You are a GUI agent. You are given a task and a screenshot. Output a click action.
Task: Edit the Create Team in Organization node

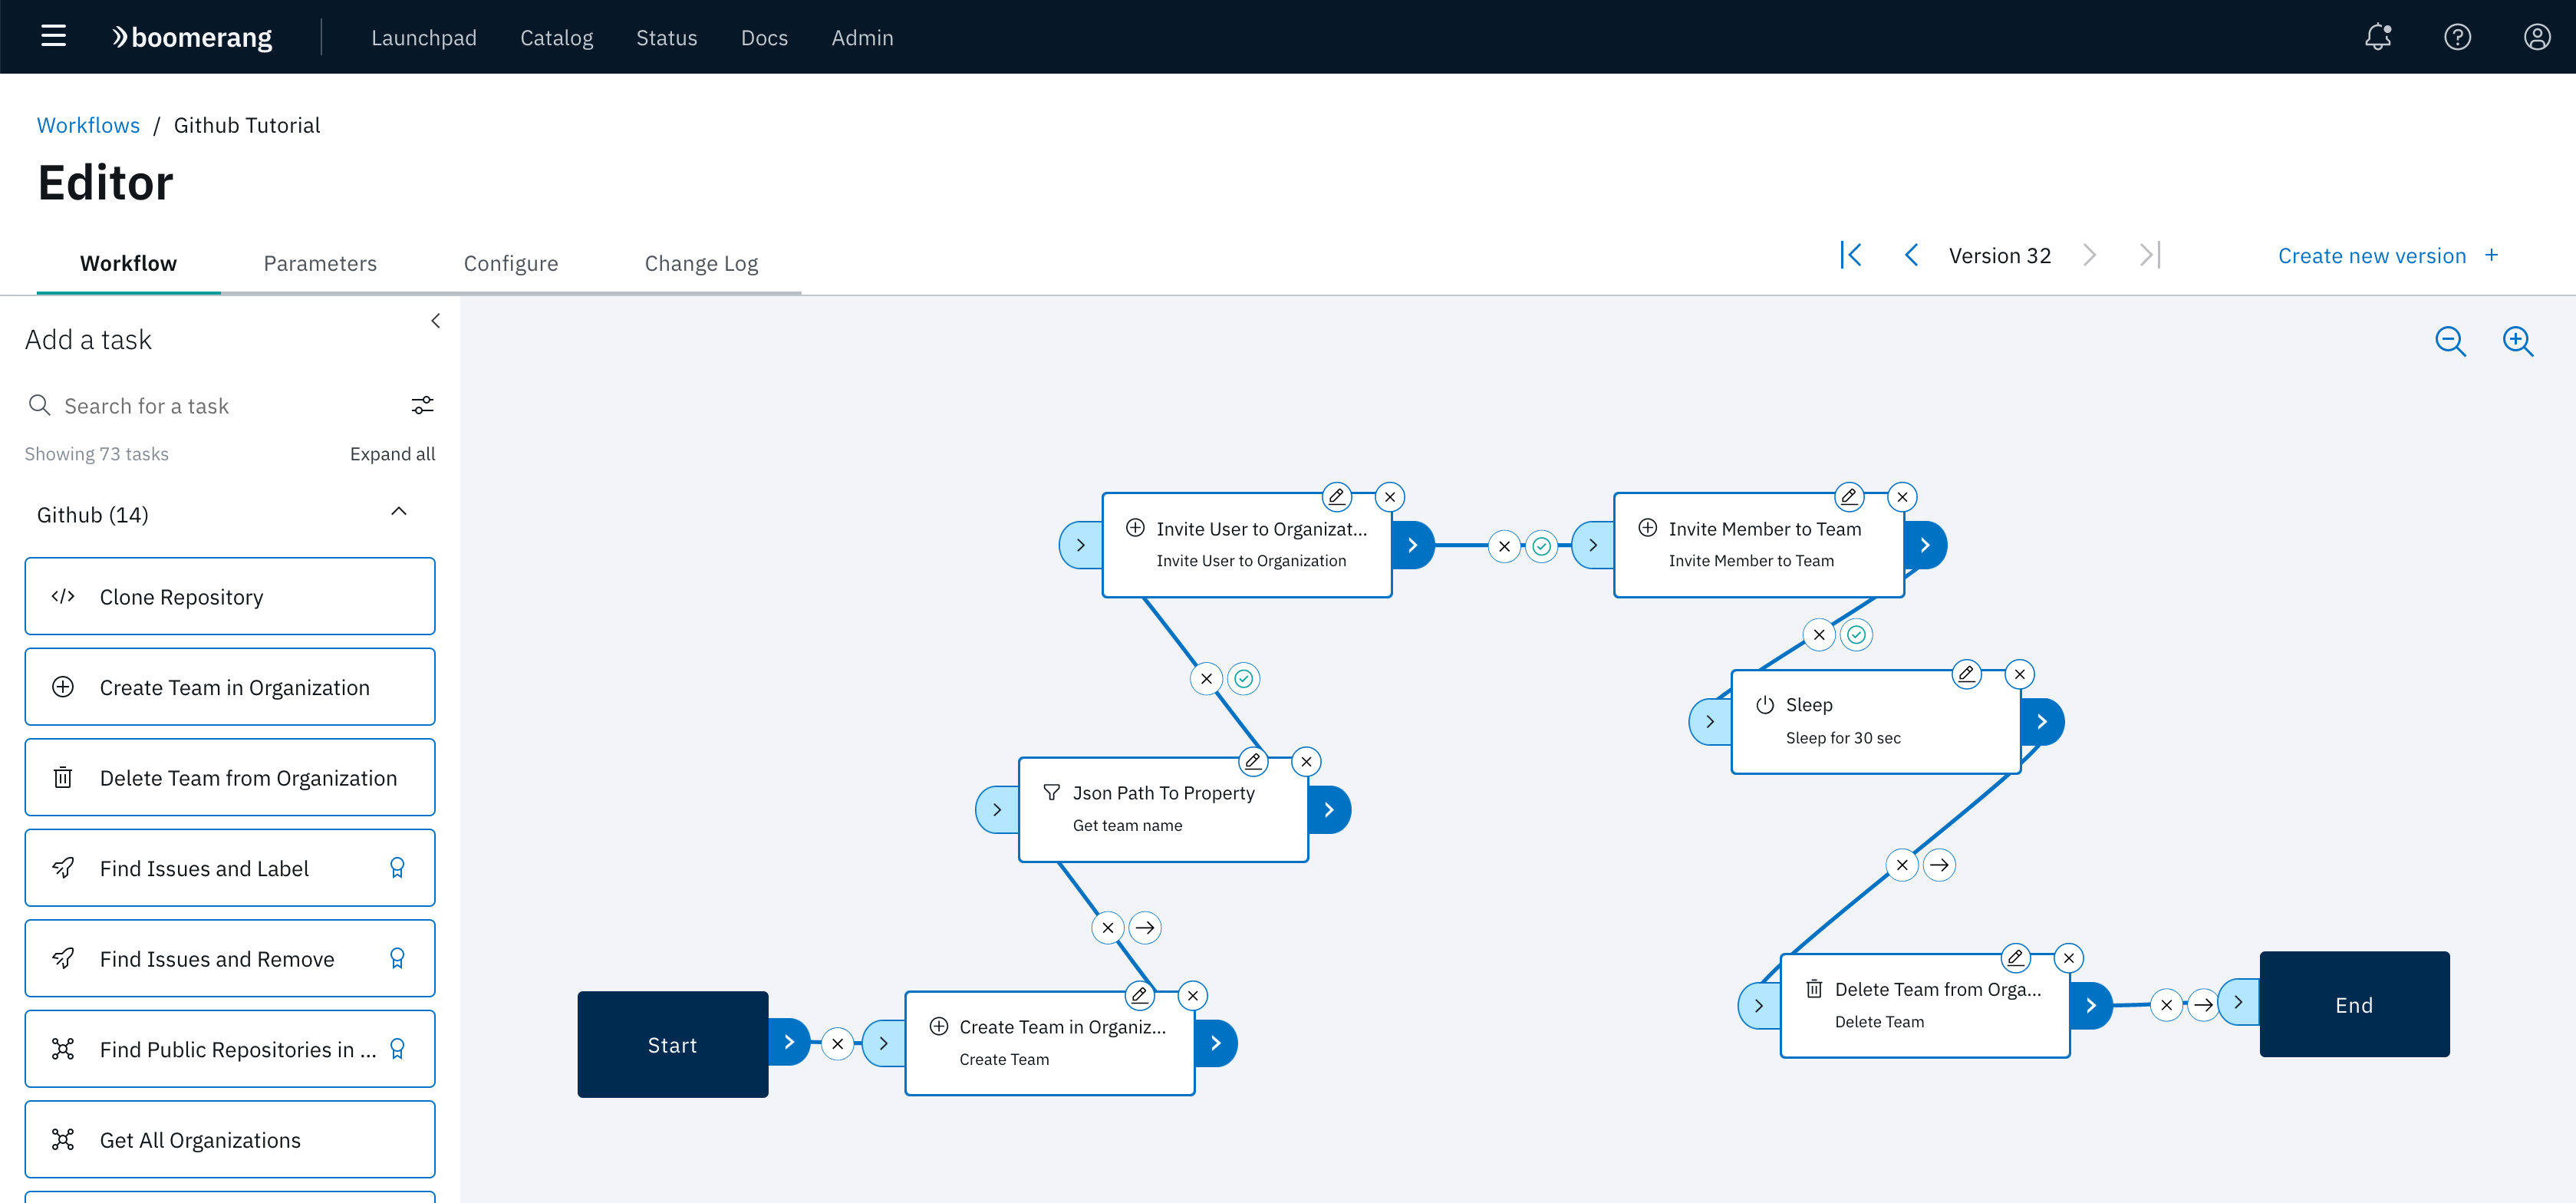pos(1139,995)
